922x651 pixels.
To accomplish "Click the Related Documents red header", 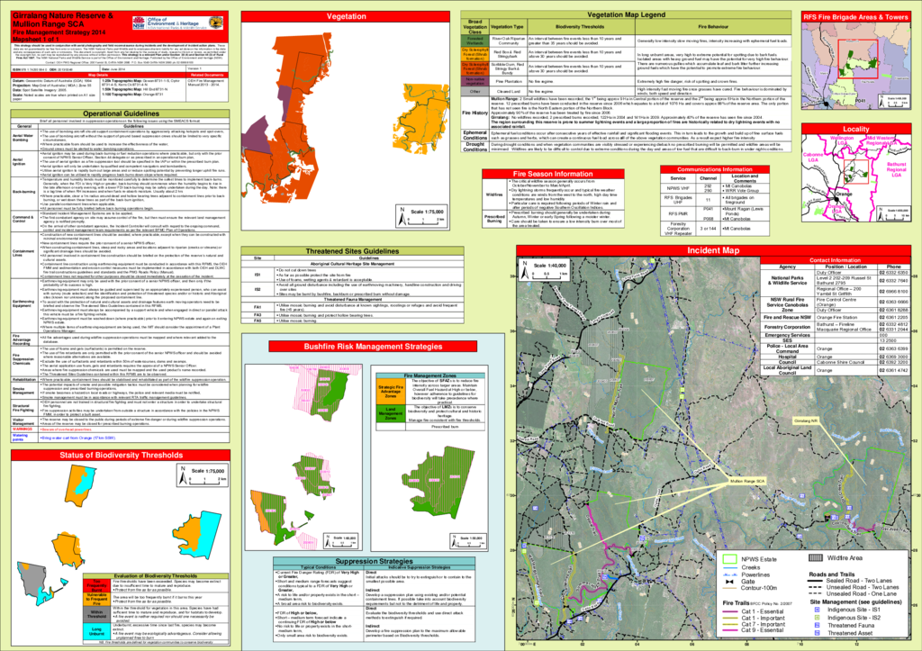I will pos(207,76).
